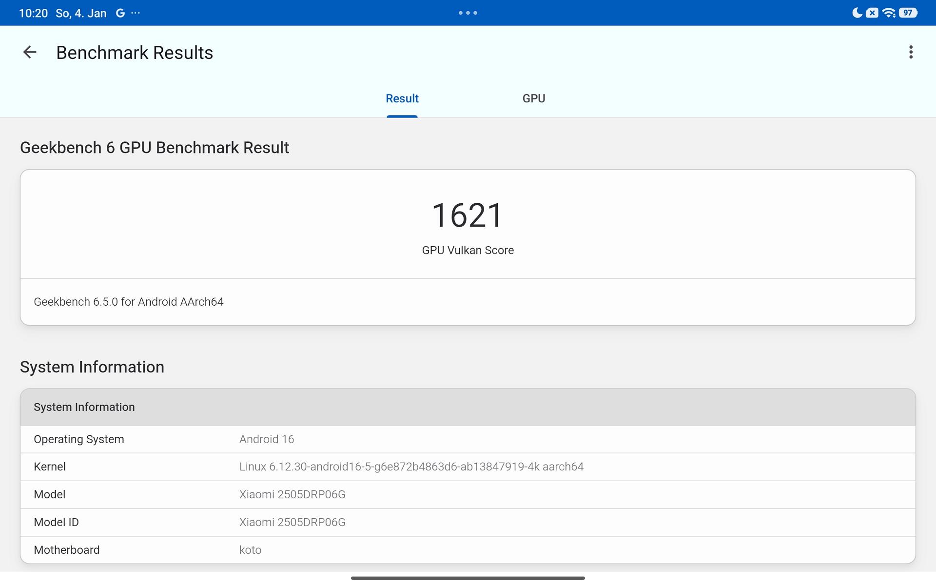Tap the Google G notification icon

click(120, 13)
